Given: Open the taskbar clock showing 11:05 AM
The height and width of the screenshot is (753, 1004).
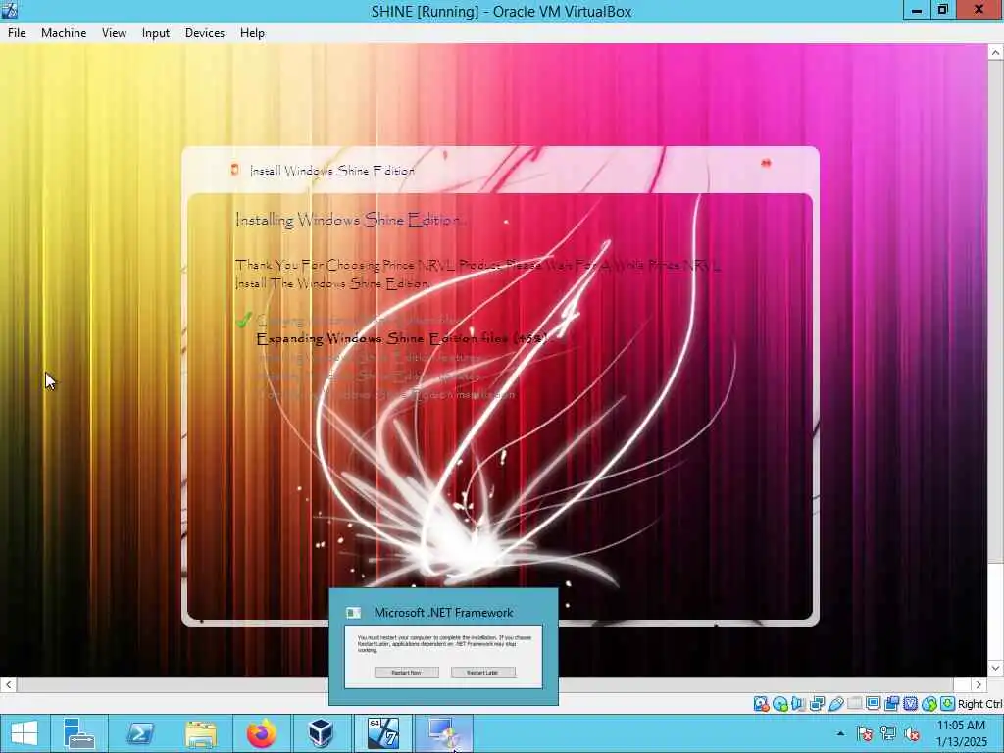Looking at the screenshot, I should [x=962, y=733].
